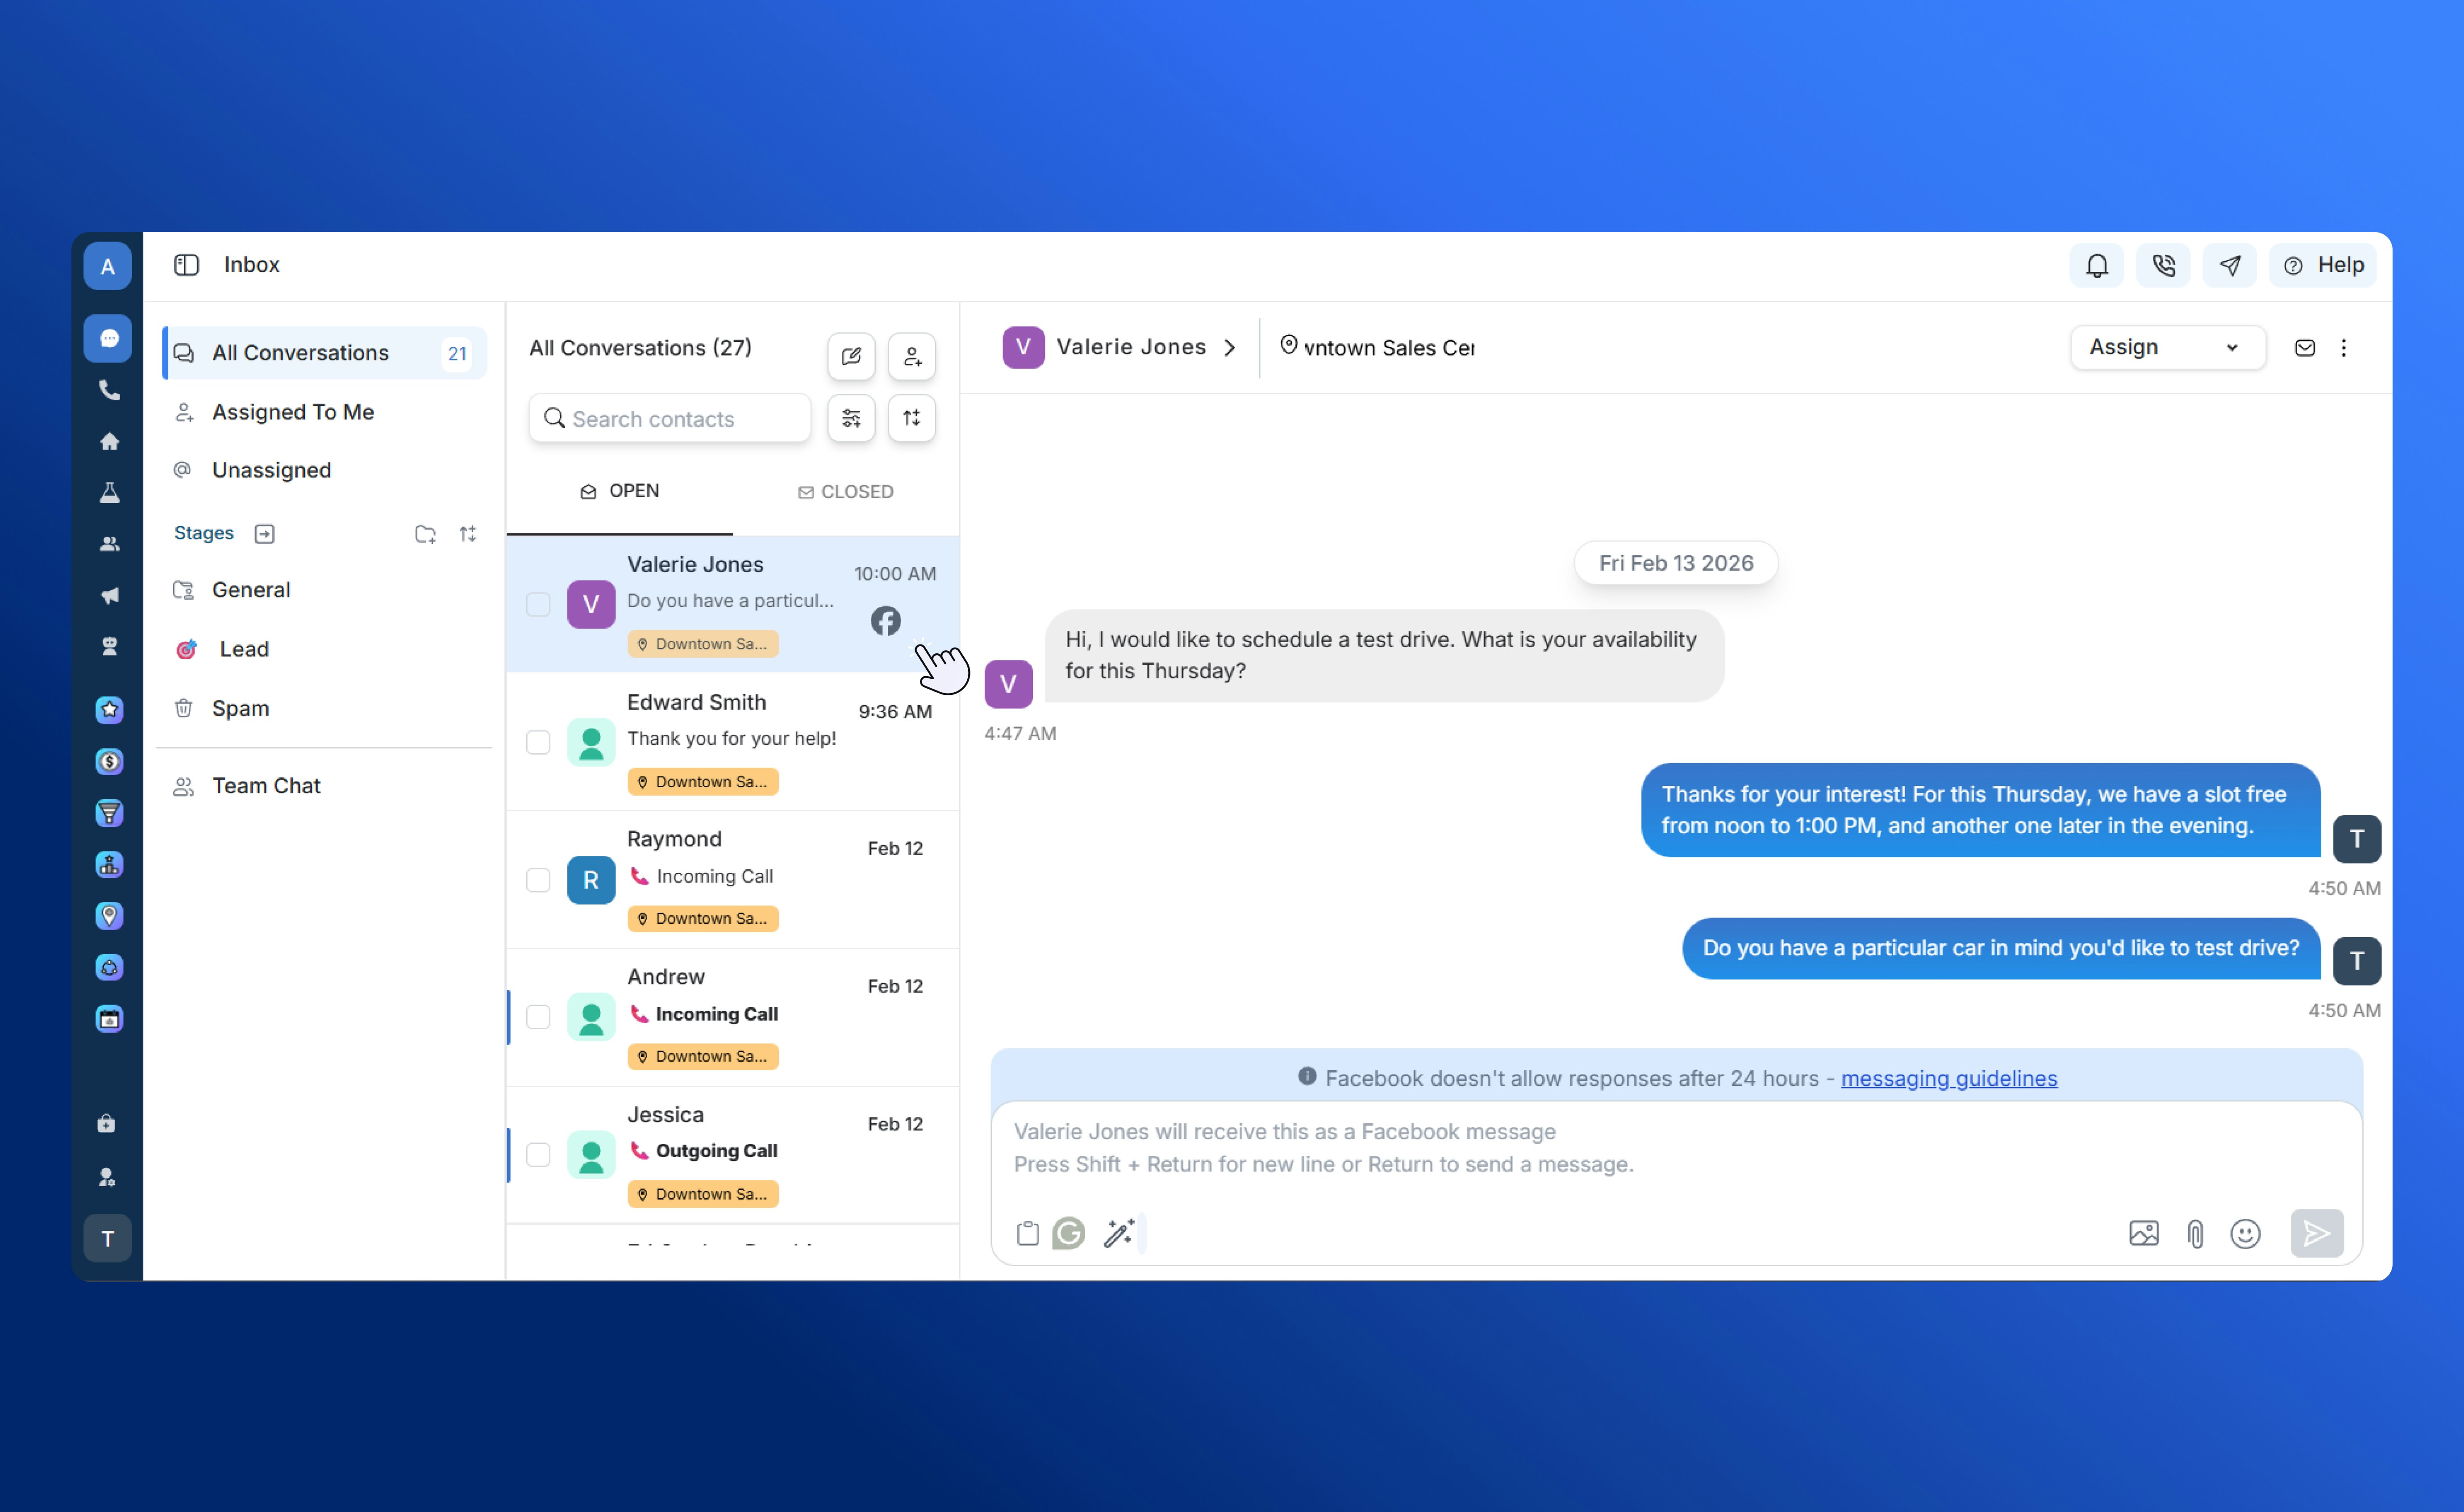This screenshot has height=1512, width=2464.
Task: Open the Unassigned conversations view
Action: pos(271,470)
